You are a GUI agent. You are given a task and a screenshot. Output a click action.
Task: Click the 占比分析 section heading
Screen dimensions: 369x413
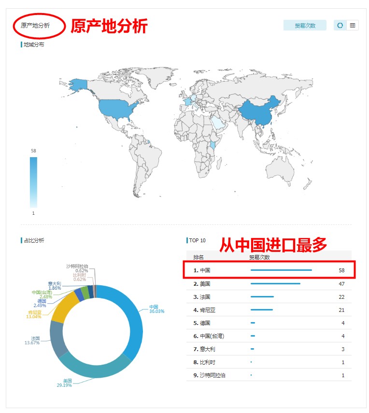coord(34,240)
